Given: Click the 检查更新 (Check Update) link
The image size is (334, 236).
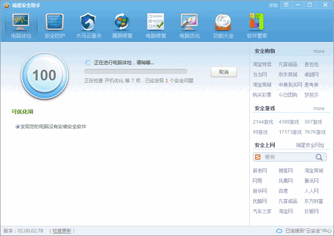Looking at the screenshot, I should click(61, 231).
